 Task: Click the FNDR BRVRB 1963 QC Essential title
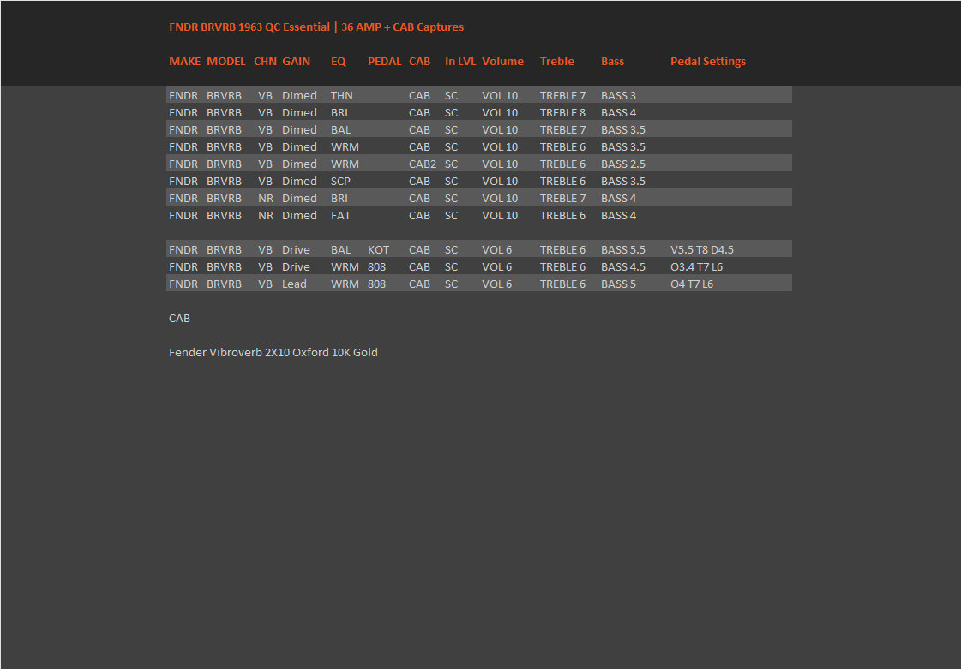click(x=316, y=27)
